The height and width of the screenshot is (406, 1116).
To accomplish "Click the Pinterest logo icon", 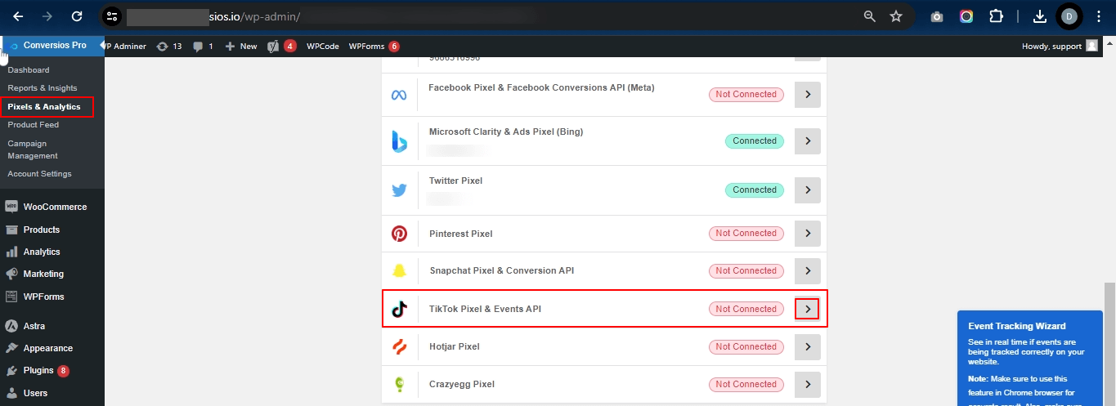I will (x=399, y=234).
